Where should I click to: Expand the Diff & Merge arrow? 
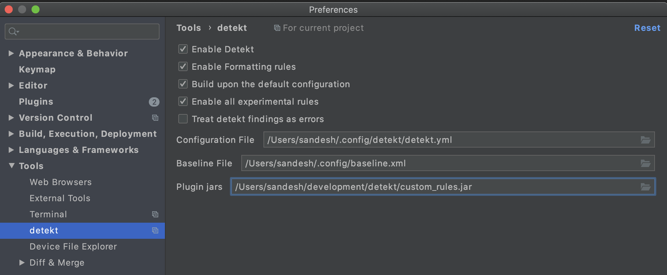click(x=22, y=263)
